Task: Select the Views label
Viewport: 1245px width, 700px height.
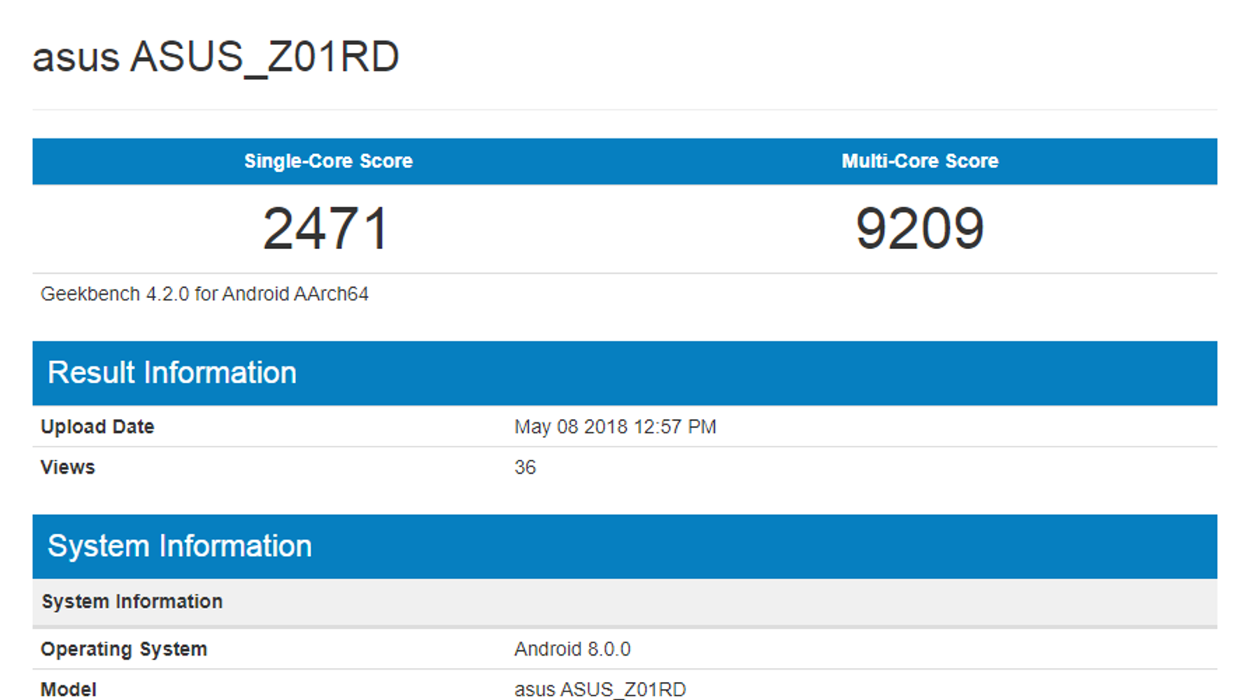Action: [68, 467]
